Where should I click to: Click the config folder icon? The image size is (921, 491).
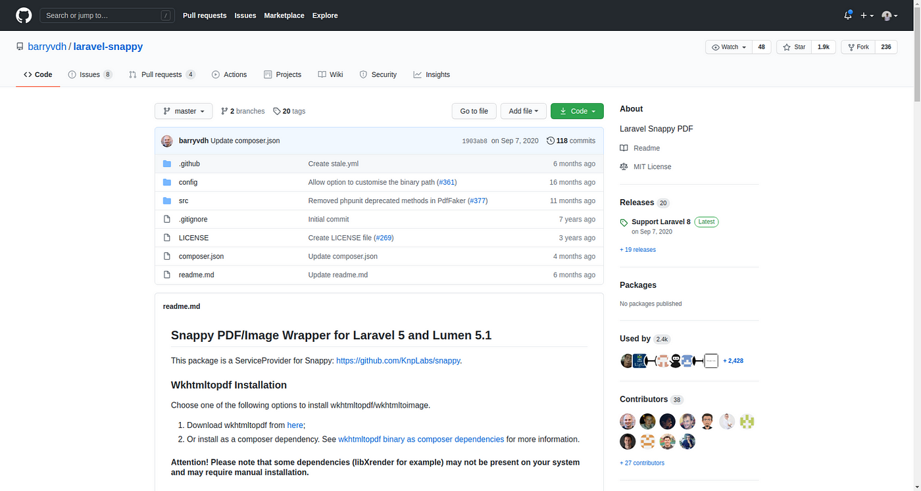coord(167,182)
